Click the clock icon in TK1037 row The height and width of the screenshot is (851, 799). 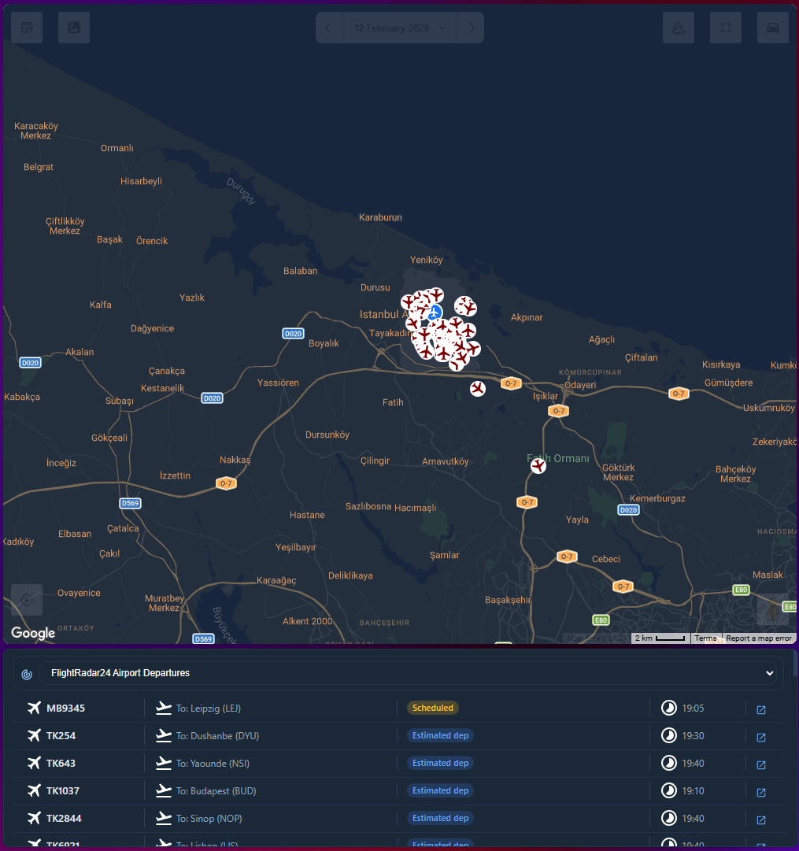pos(669,790)
